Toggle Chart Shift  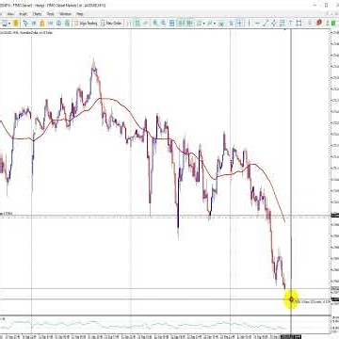189,24
